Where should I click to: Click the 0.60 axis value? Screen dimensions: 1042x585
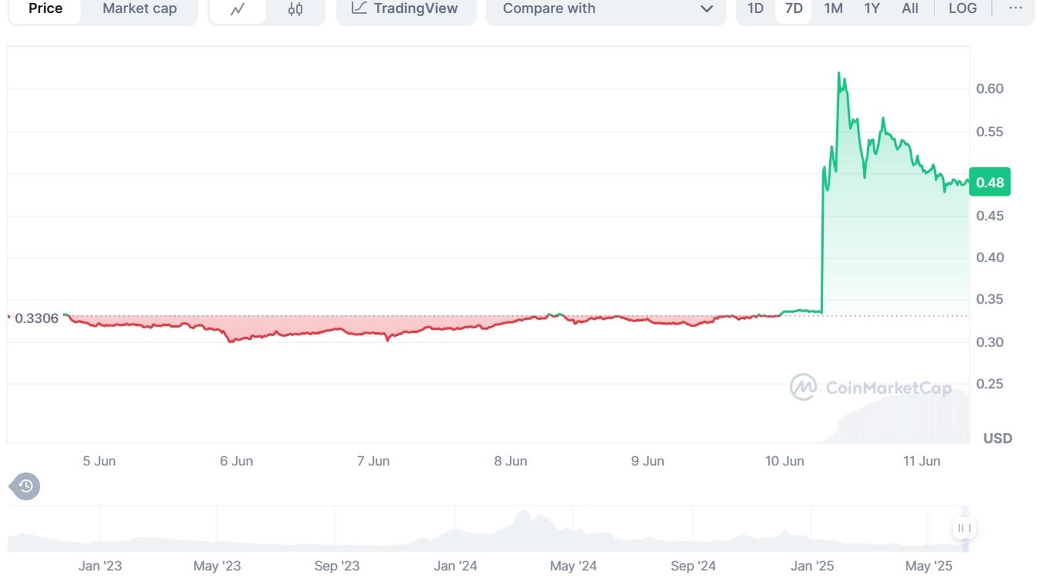click(990, 89)
